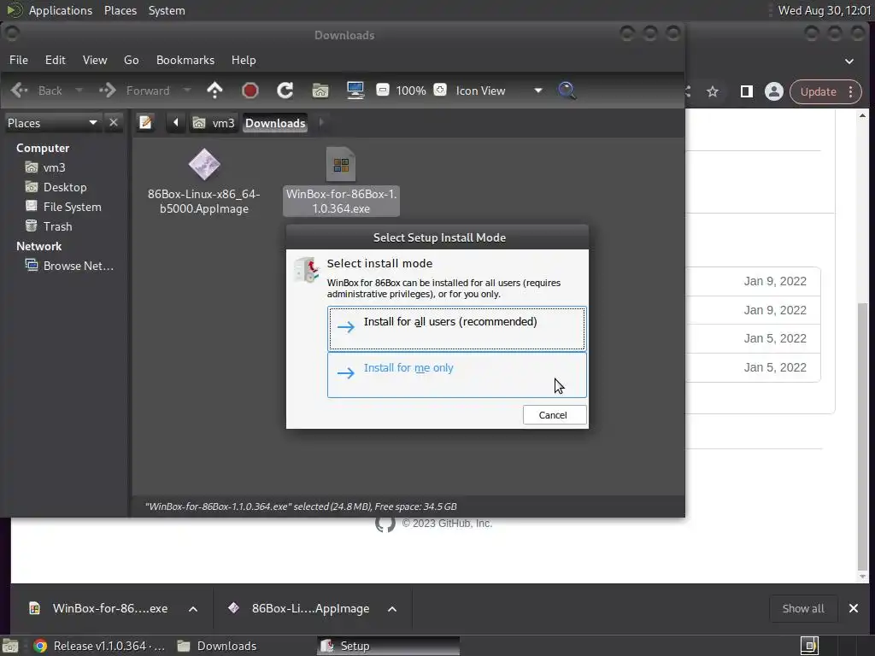Click the show desktop icon in bottom panel

coord(10,646)
